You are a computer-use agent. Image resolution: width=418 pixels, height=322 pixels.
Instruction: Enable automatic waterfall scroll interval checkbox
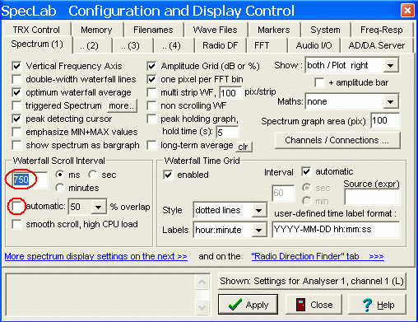[x=17, y=206]
